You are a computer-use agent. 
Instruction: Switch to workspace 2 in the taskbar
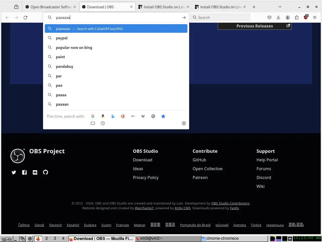click(x=47, y=238)
